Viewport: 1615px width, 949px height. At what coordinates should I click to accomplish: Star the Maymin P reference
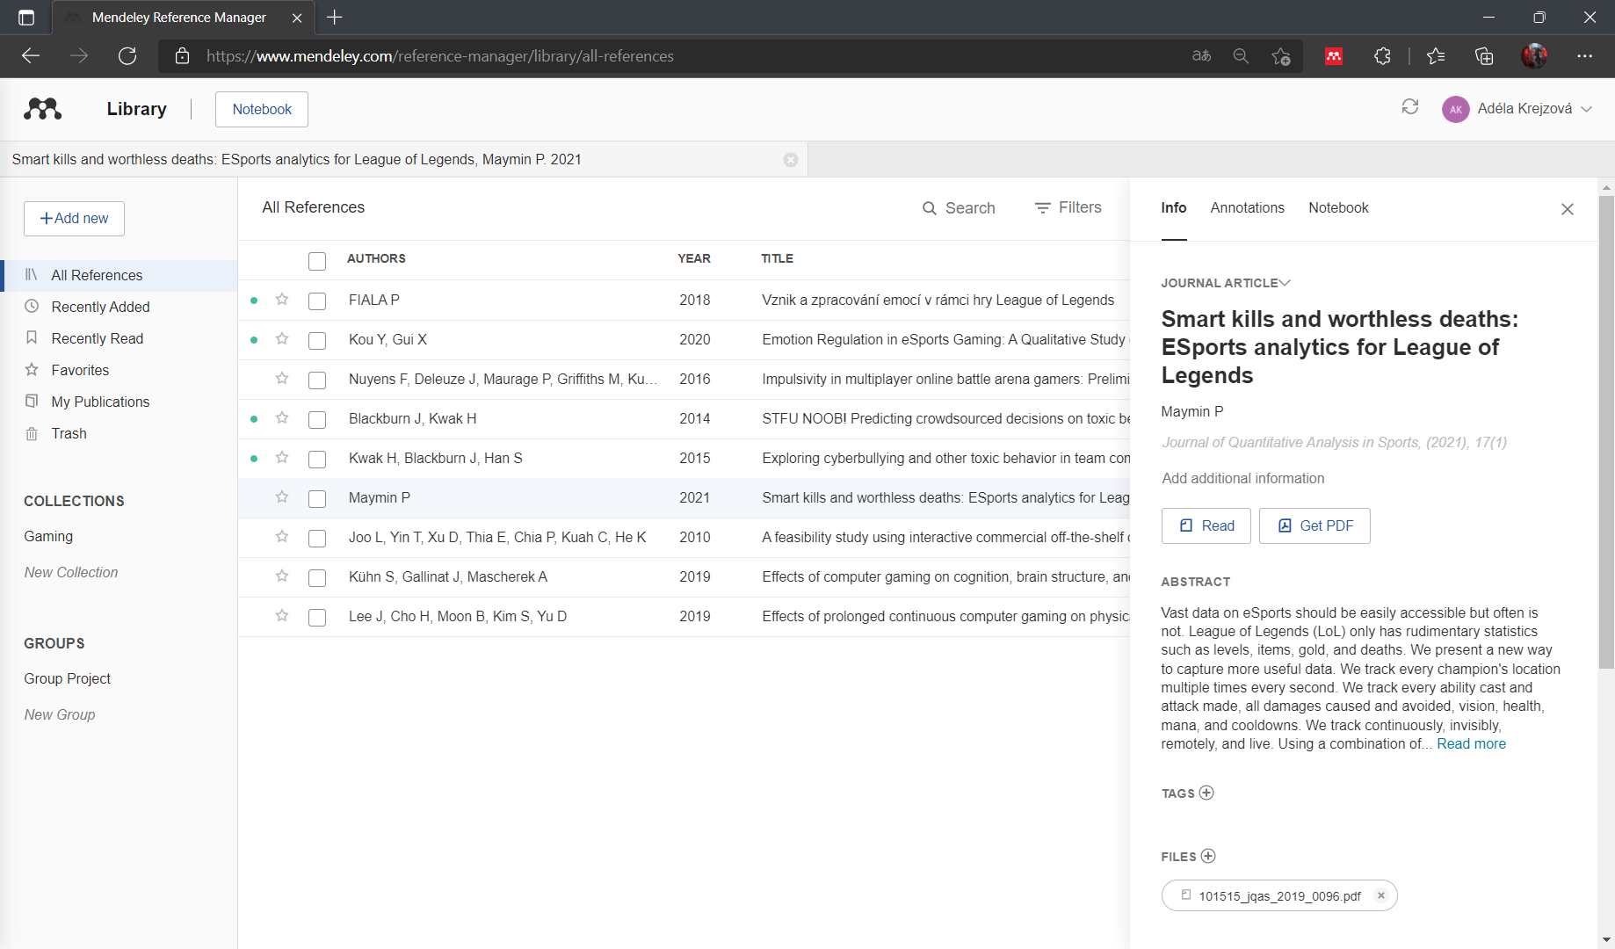point(282,496)
